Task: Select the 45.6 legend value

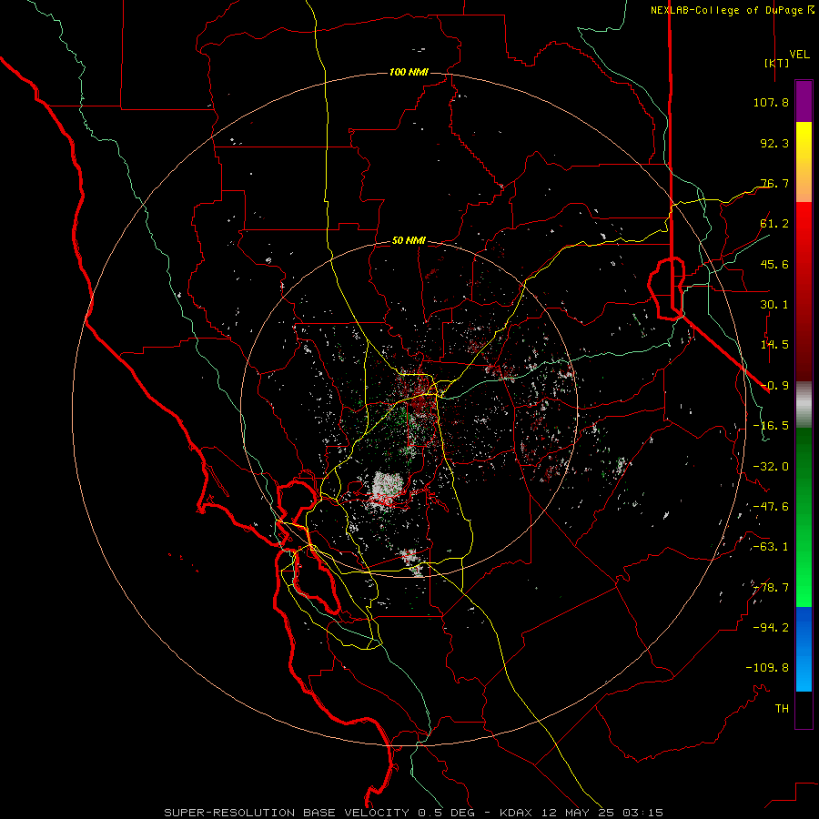Action: click(774, 264)
